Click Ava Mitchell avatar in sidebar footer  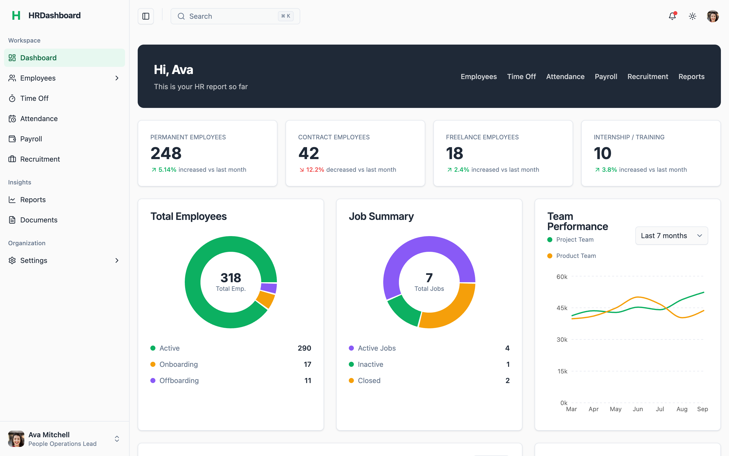tap(16, 439)
